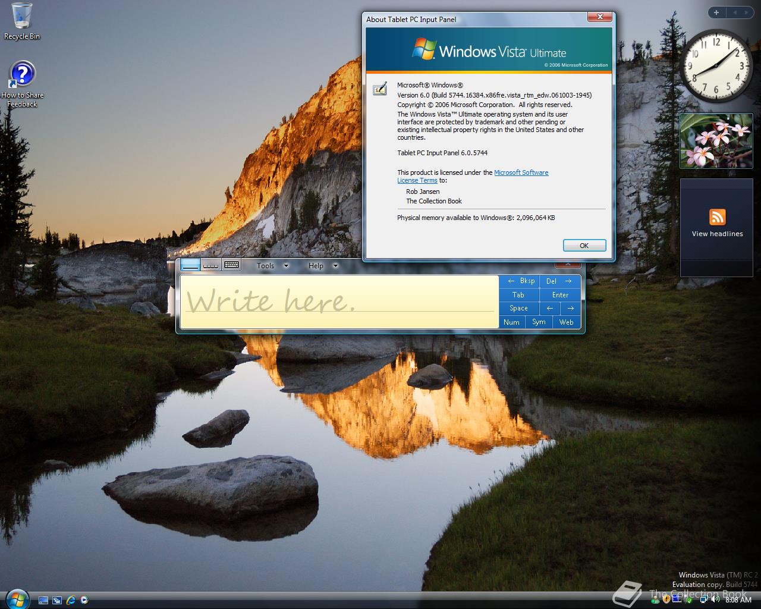Select the Writing Pad input mode
This screenshot has height=609, width=761.
[191, 265]
